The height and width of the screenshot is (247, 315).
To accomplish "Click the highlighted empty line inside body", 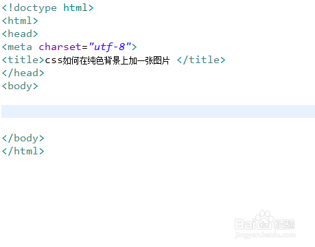I will 158,112.
